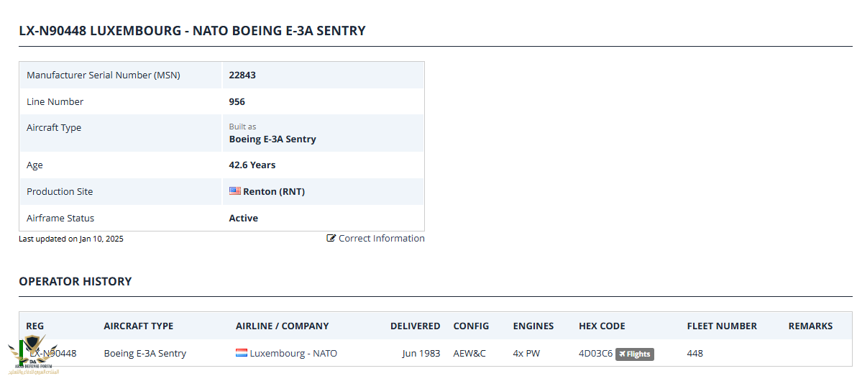Click the FLEET NUMBER column header

[722, 326]
